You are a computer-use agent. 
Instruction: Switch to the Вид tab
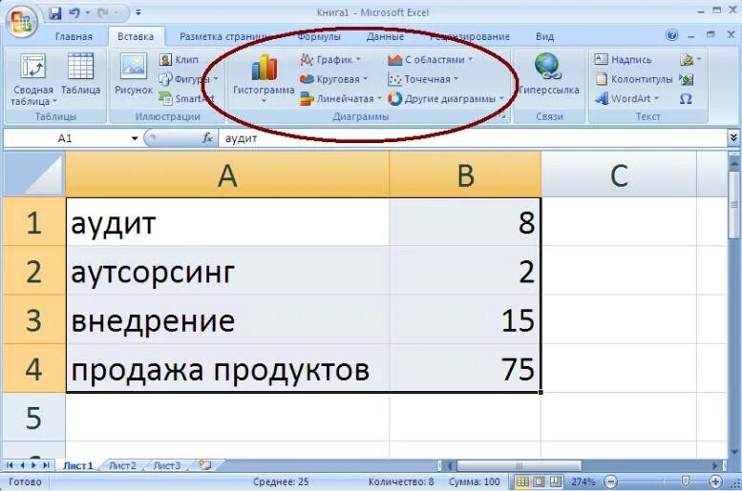544,36
